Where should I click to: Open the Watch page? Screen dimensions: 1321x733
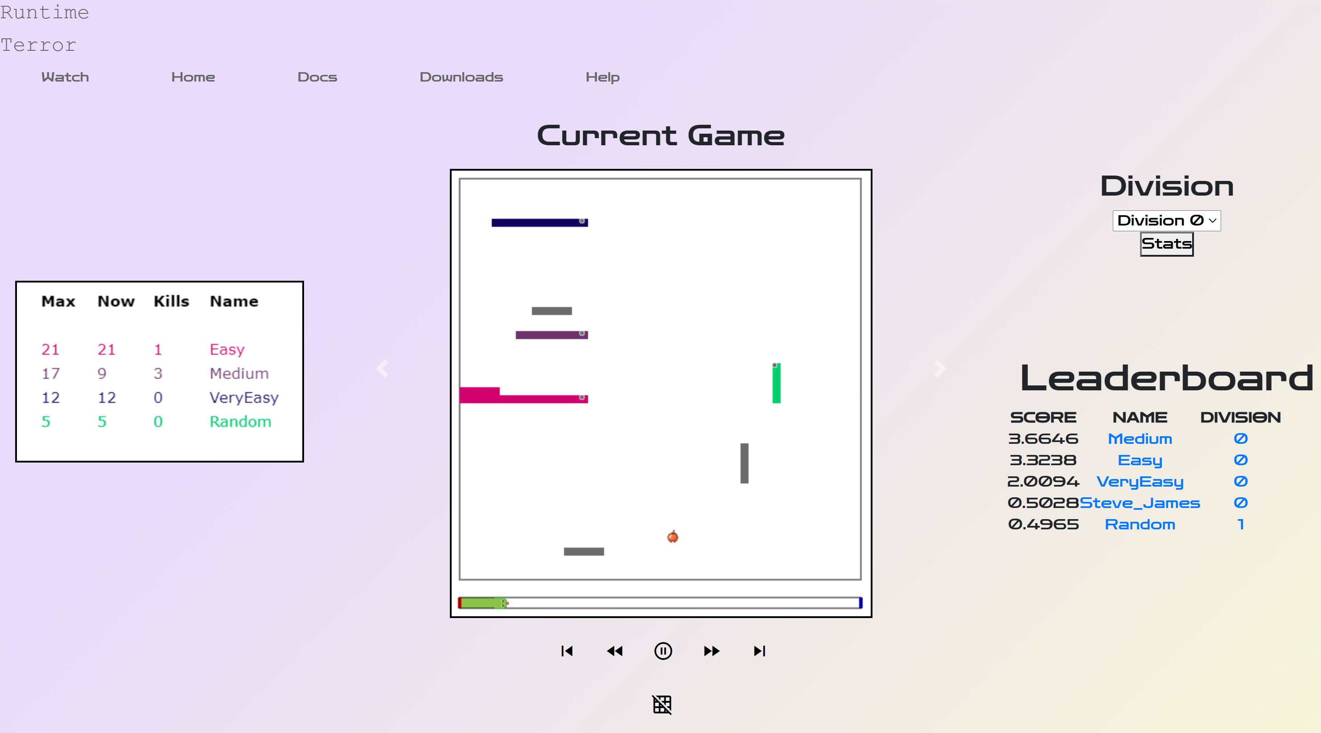(x=65, y=77)
